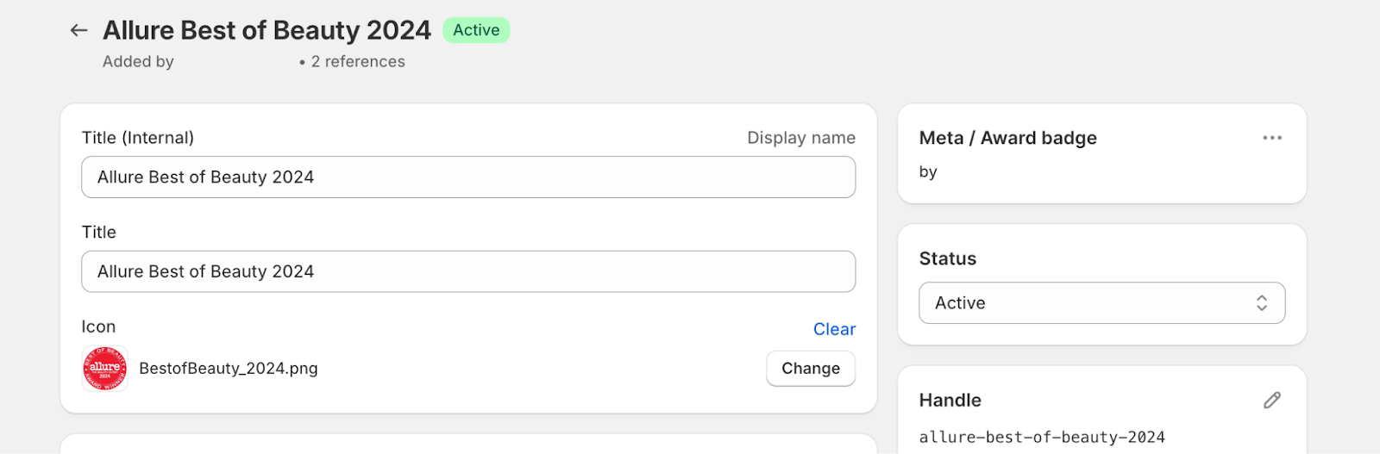Click the Allure badge icon thumbnail
Image resolution: width=1380 pixels, height=454 pixels.
105,369
